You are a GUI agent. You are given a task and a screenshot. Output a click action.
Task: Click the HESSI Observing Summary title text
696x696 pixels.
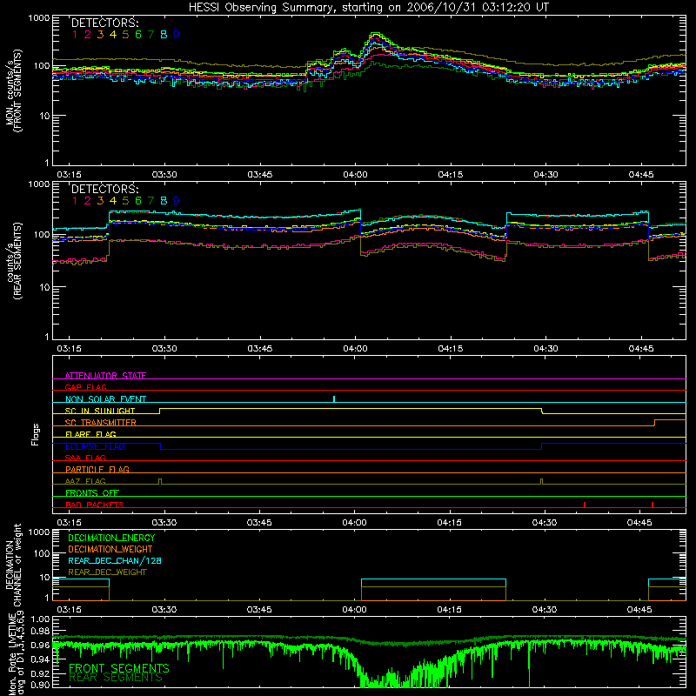[368, 7]
